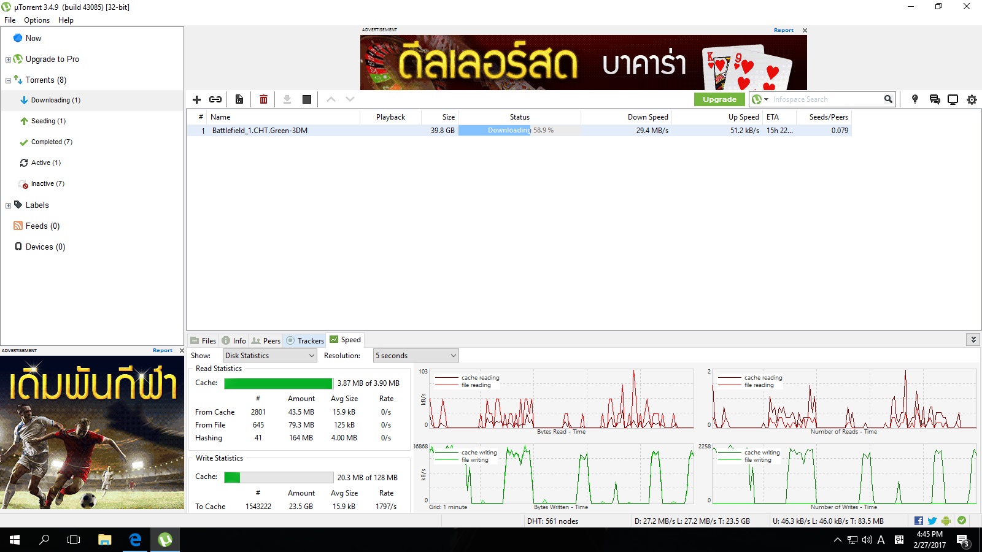Open the Options menu
Viewport: 982px width, 552px height.
[x=37, y=20]
